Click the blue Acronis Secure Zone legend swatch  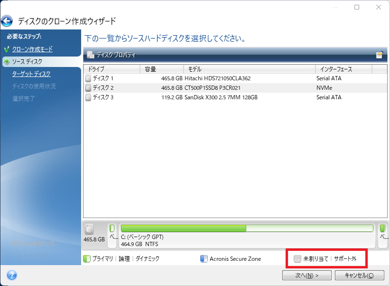tap(204, 259)
